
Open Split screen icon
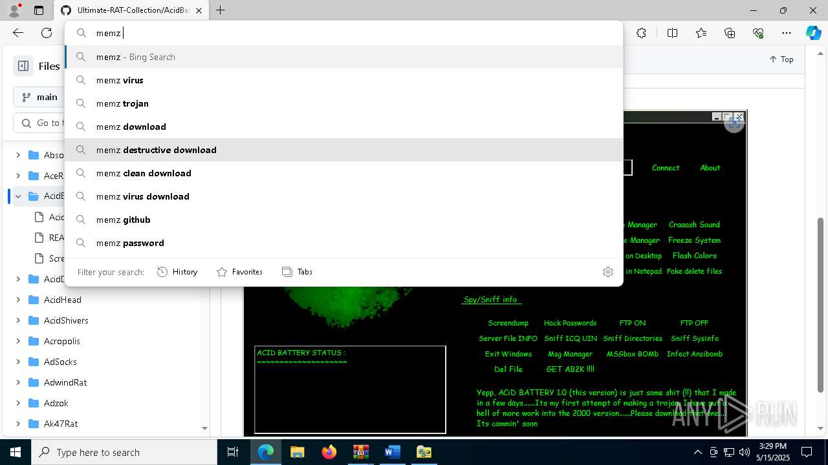[x=672, y=33]
